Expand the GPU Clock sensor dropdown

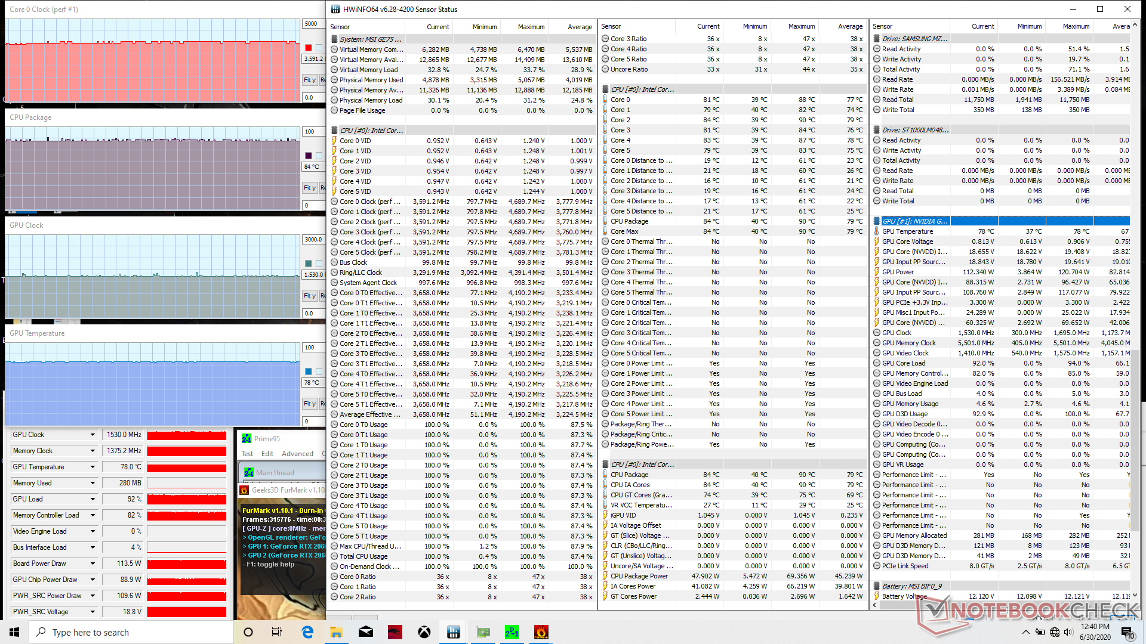click(93, 435)
